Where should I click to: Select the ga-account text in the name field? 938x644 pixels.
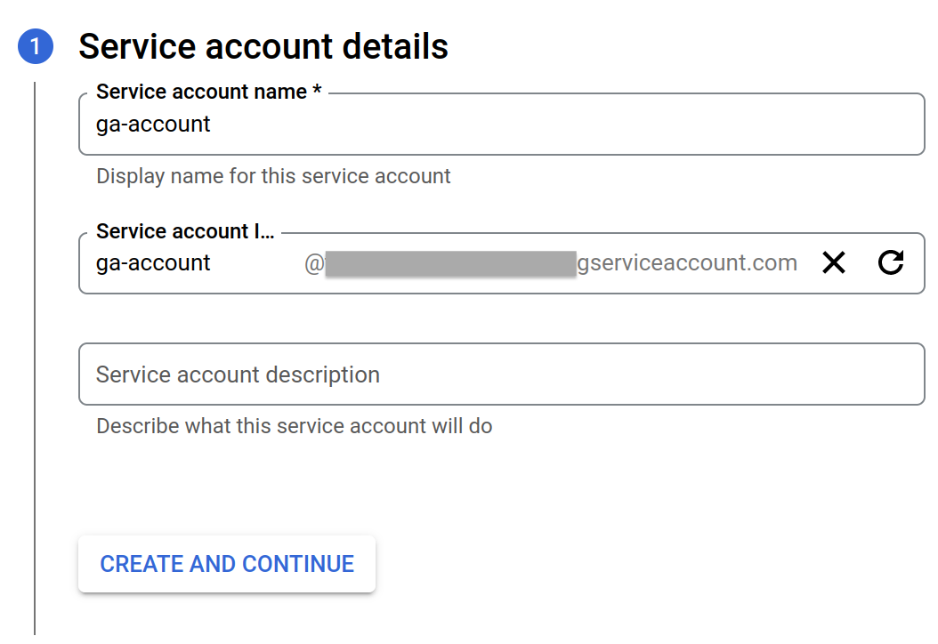point(152,125)
